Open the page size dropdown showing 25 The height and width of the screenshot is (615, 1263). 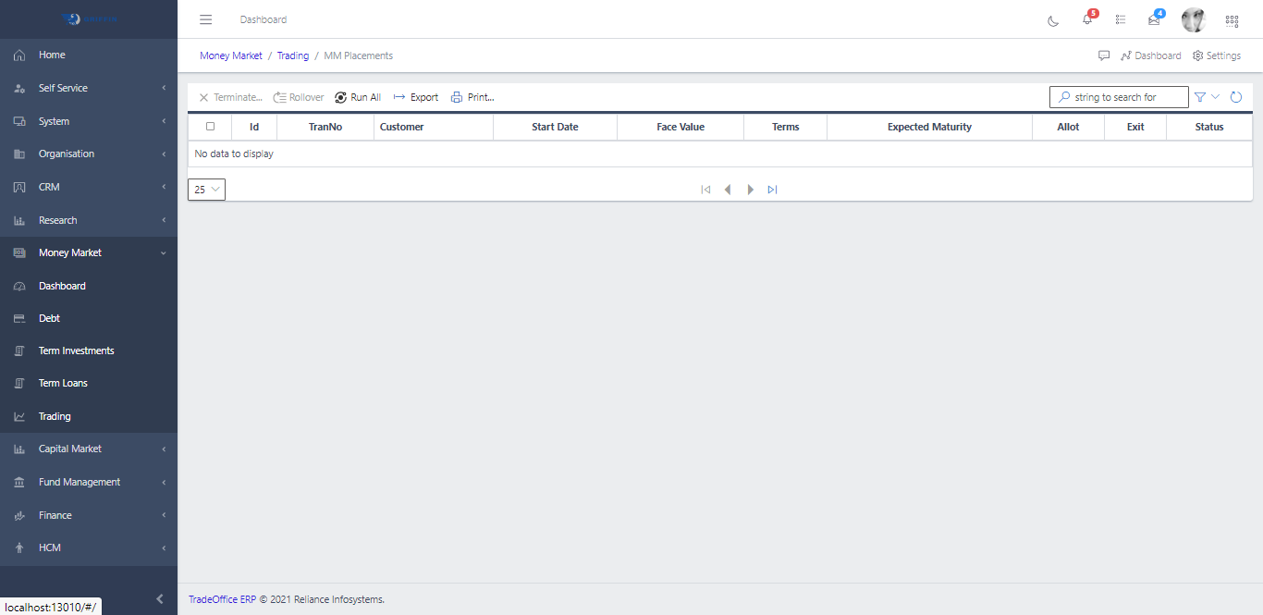206,190
